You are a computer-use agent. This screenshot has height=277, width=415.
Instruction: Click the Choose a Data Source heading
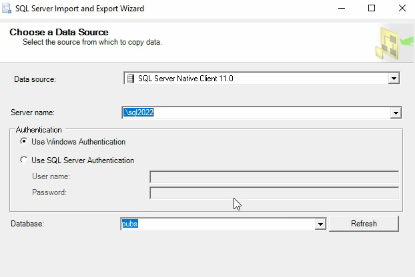59,32
